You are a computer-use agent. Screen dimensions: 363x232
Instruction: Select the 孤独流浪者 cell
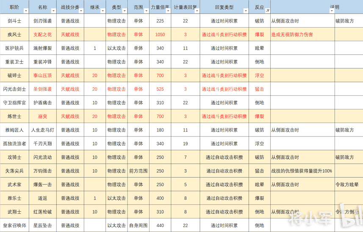[x=14, y=144]
